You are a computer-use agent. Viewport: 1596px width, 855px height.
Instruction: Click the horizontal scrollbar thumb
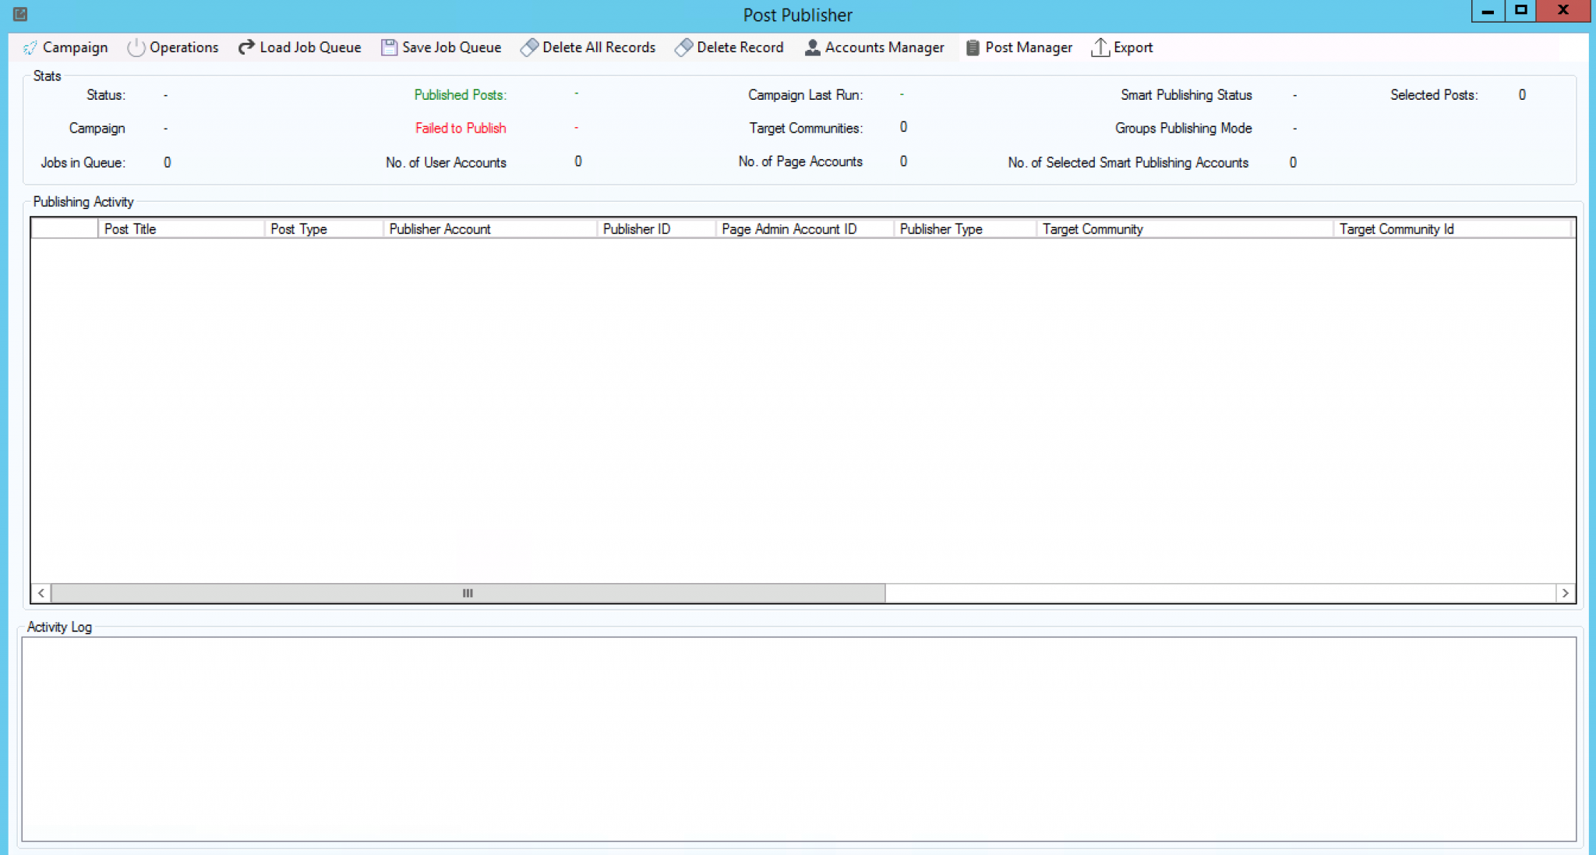[x=468, y=593]
